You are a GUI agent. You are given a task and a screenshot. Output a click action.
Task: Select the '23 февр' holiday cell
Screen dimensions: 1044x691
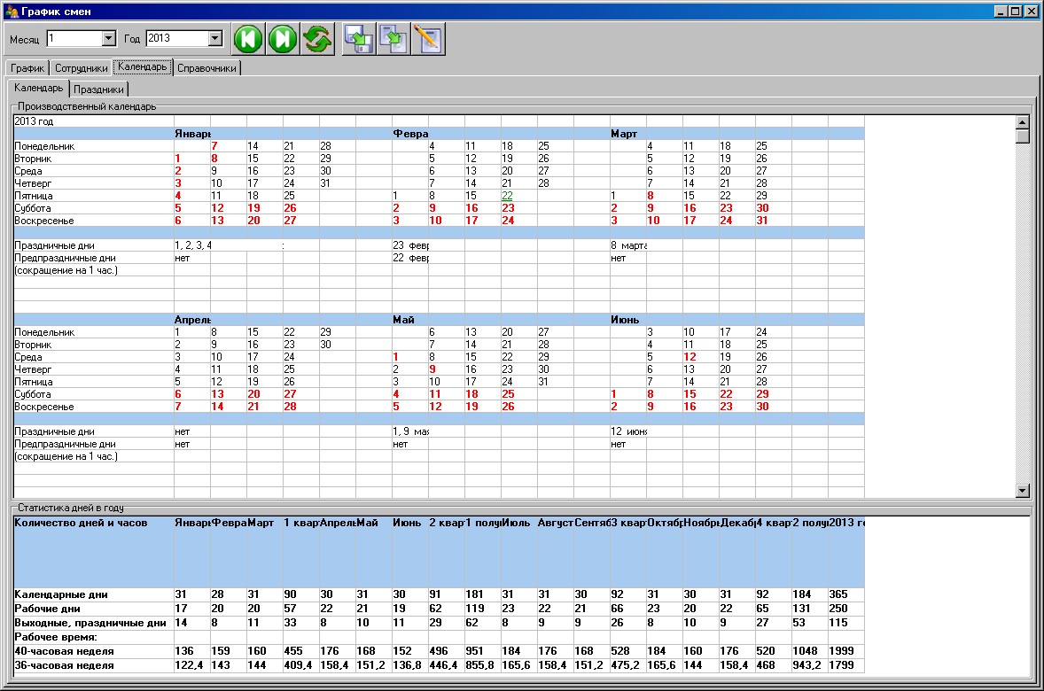(410, 245)
